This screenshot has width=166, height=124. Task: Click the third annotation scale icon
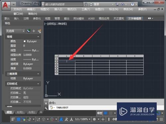71,119
